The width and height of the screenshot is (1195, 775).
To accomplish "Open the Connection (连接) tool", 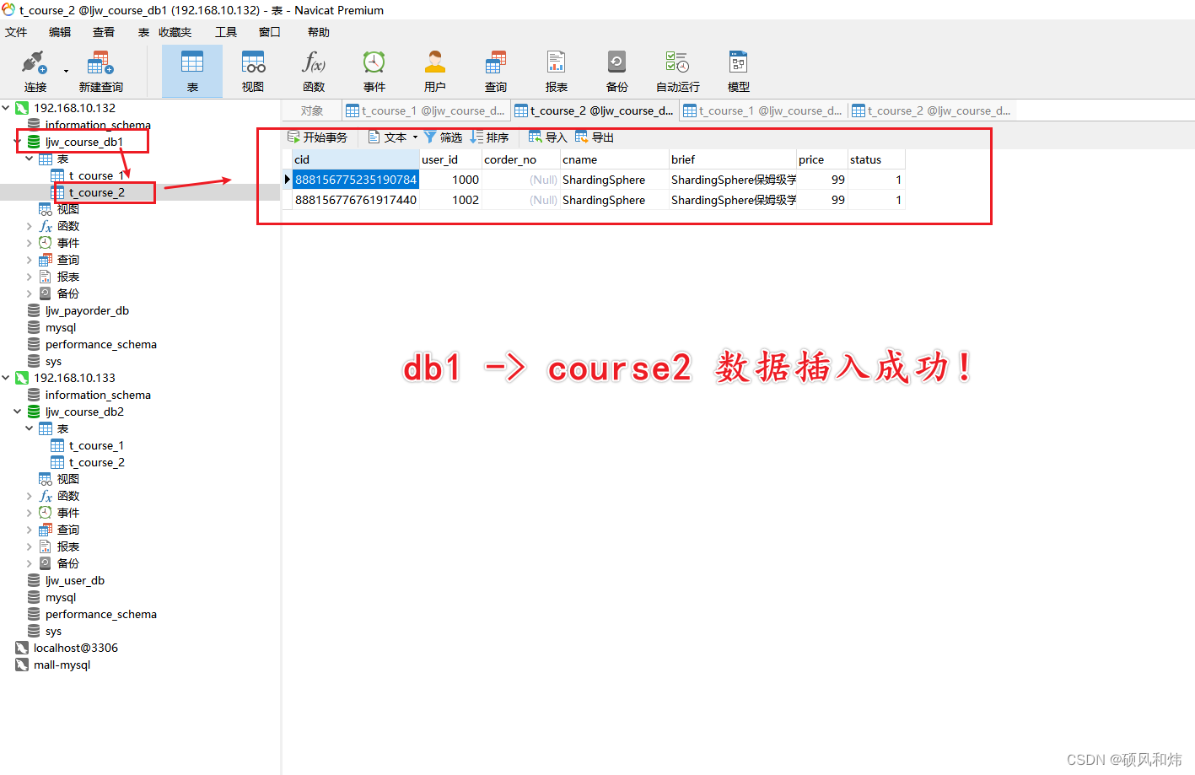I will pyautogui.click(x=35, y=72).
